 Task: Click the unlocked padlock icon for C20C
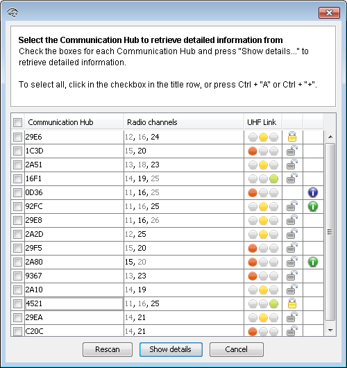coord(292,331)
